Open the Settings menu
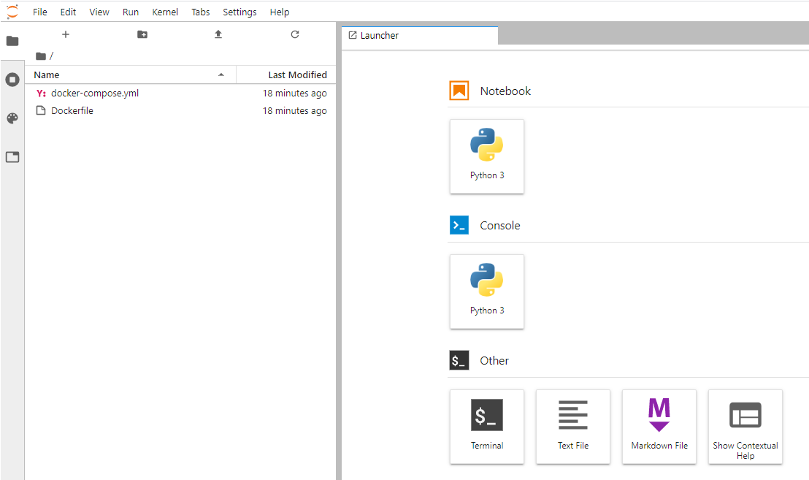The height and width of the screenshot is (480, 809). click(x=239, y=12)
